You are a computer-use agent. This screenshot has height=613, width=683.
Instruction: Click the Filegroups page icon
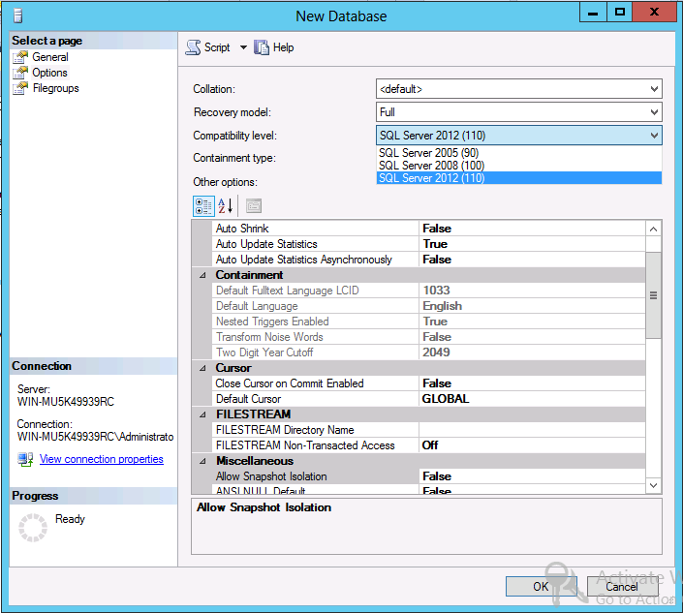coord(20,88)
